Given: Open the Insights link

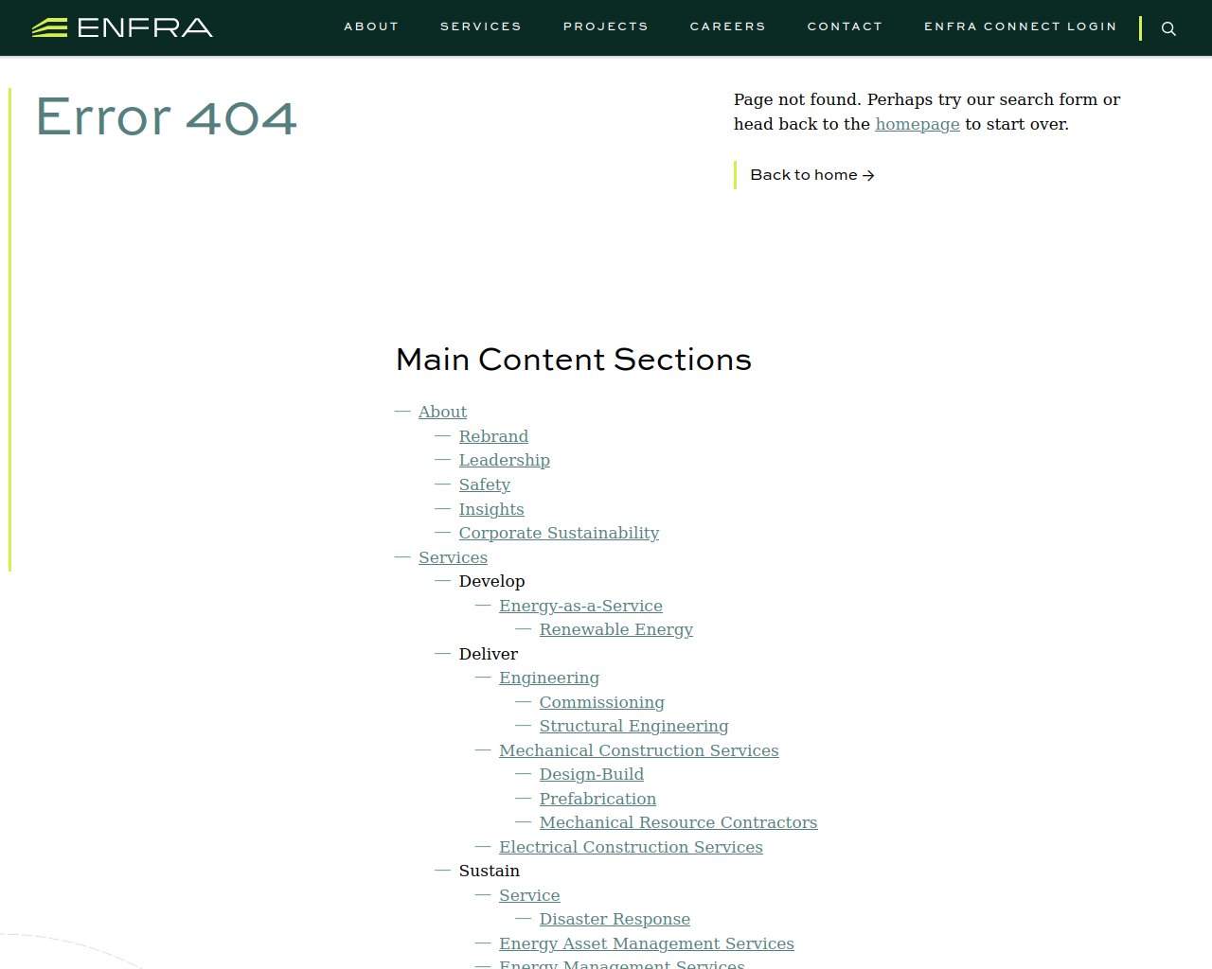Looking at the screenshot, I should [x=491, y=509].
